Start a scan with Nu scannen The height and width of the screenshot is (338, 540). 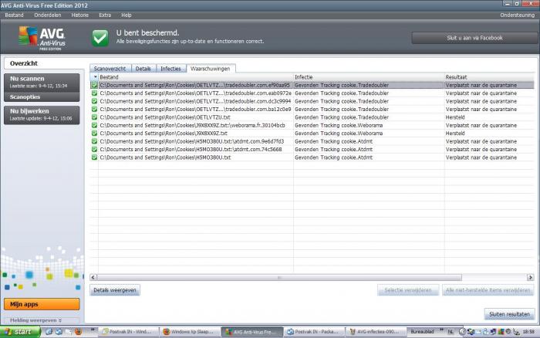click(42, 82)
